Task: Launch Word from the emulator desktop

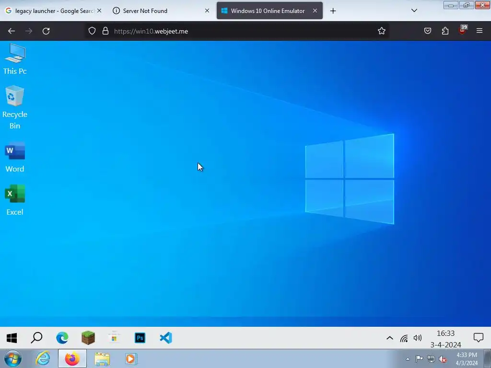Action: [x=15, y=157]
